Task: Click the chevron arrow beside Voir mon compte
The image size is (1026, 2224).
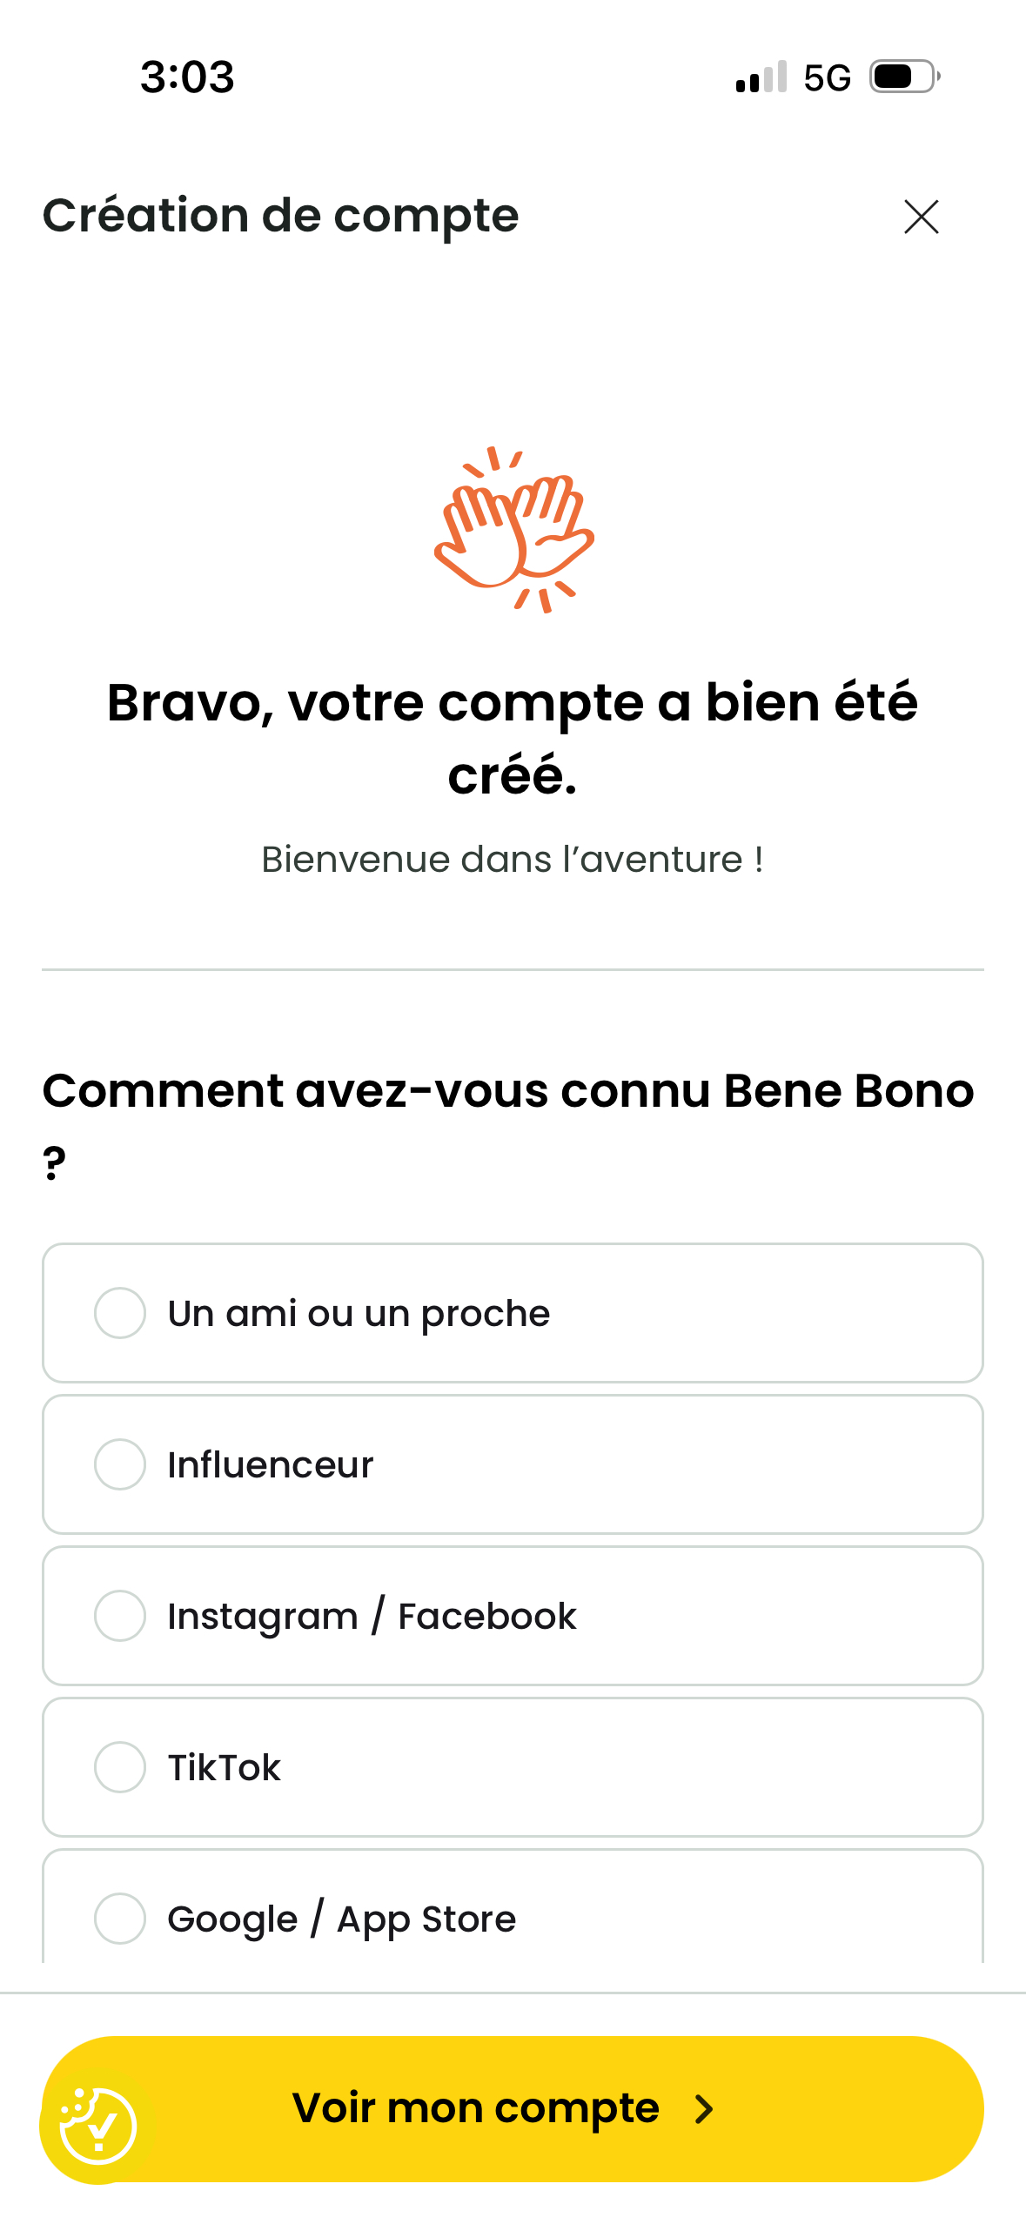Action: [704, 2109]
